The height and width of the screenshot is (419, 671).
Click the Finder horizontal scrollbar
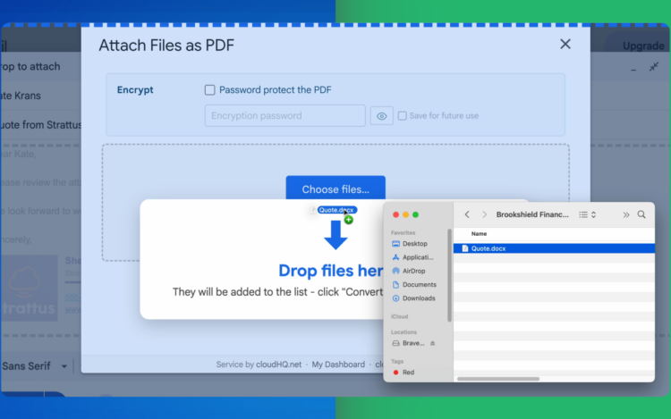pyautogui.click(x=498, y=379)
